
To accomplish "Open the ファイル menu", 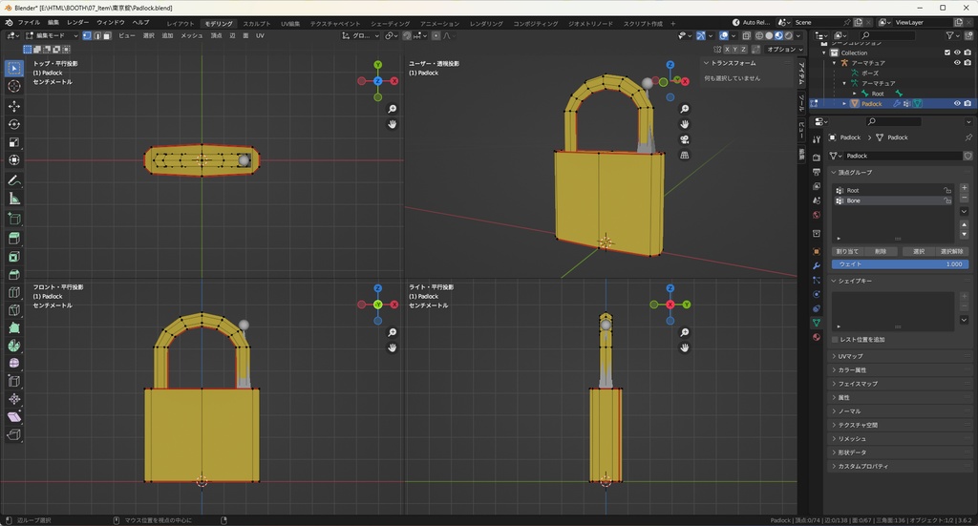I will point(29,22).
